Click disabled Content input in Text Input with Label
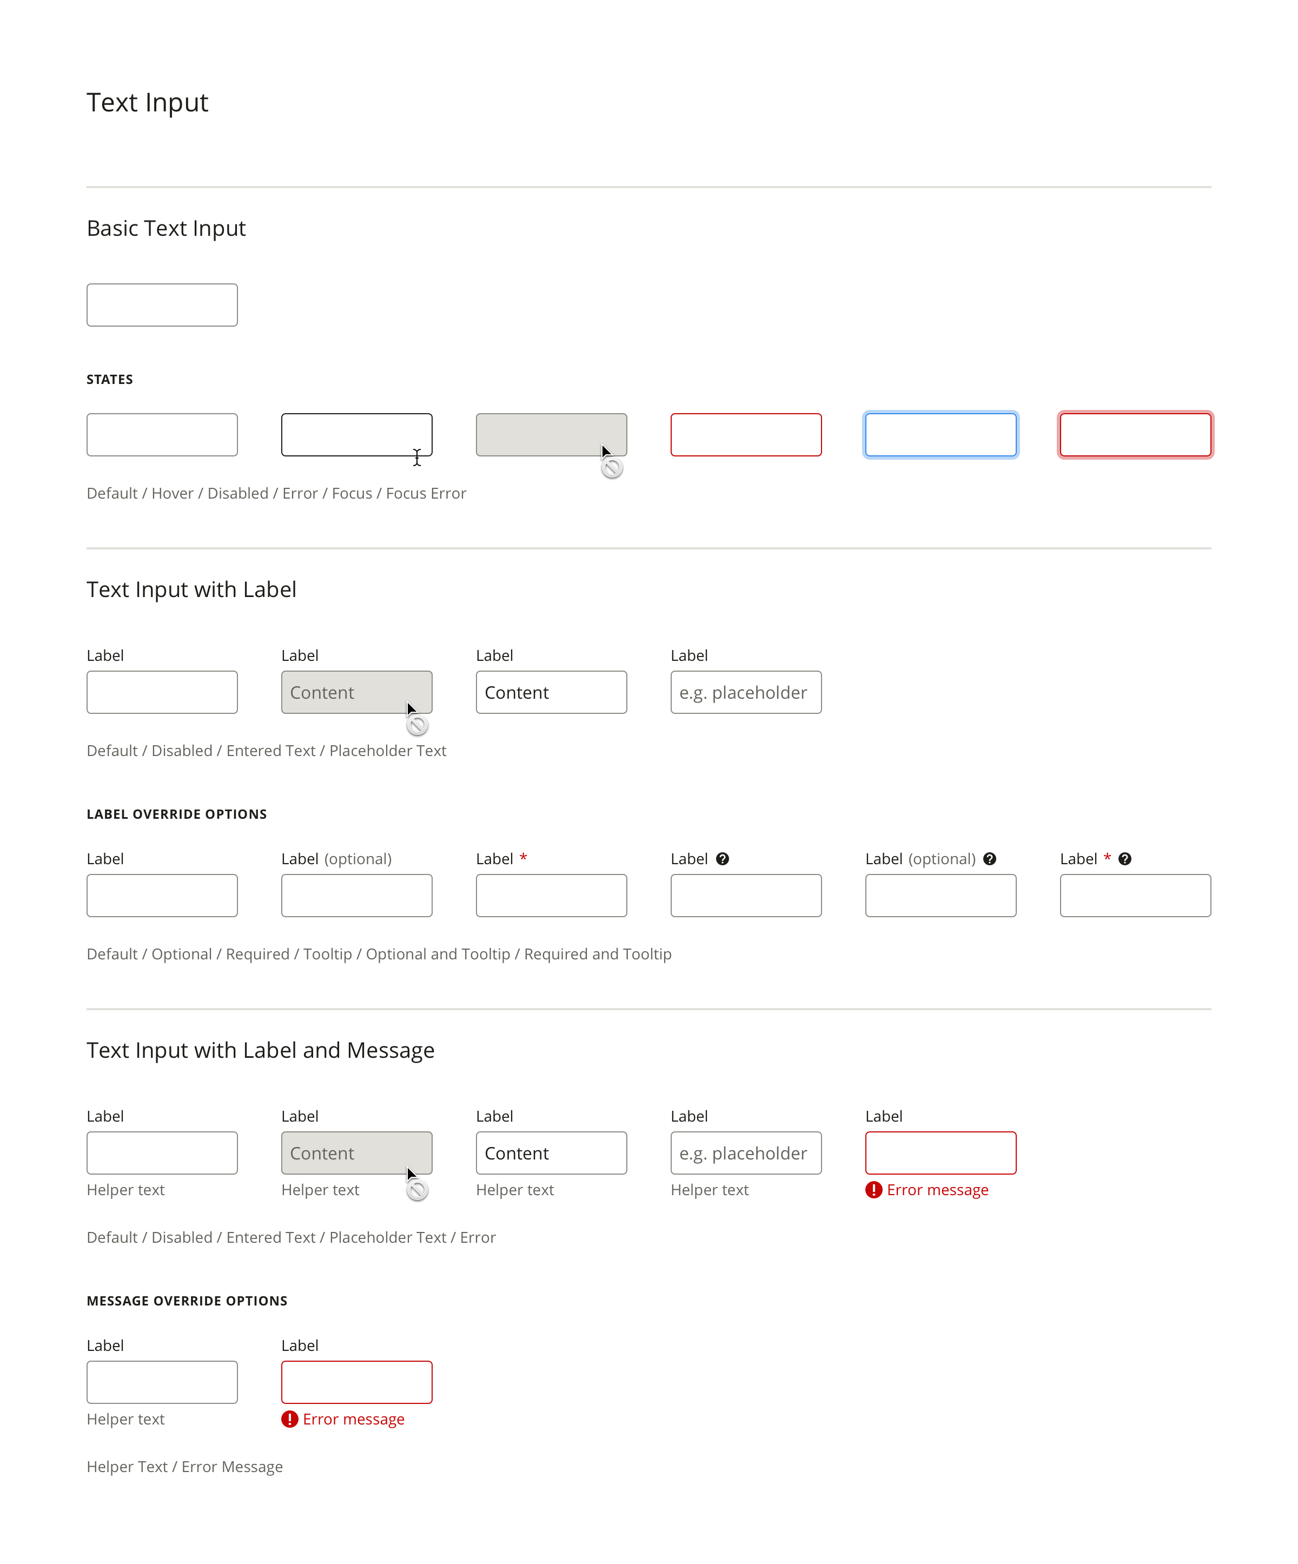Image resolution: width=1298 pixels, height=1564 pixels. click(x=357, y=692)
